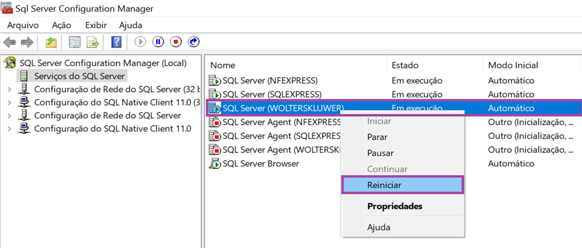Screen dimensions: 582x248
Task: Click "Em execução" in the SQL Server (SQLEXPRESS) row
Action: [x=417, y=94]
